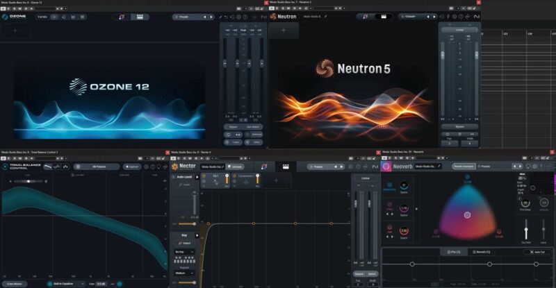The width and height of the screenshot is (556, 288).
Task: Click next preset arrow in Ozone
Action: click(211, 17)
